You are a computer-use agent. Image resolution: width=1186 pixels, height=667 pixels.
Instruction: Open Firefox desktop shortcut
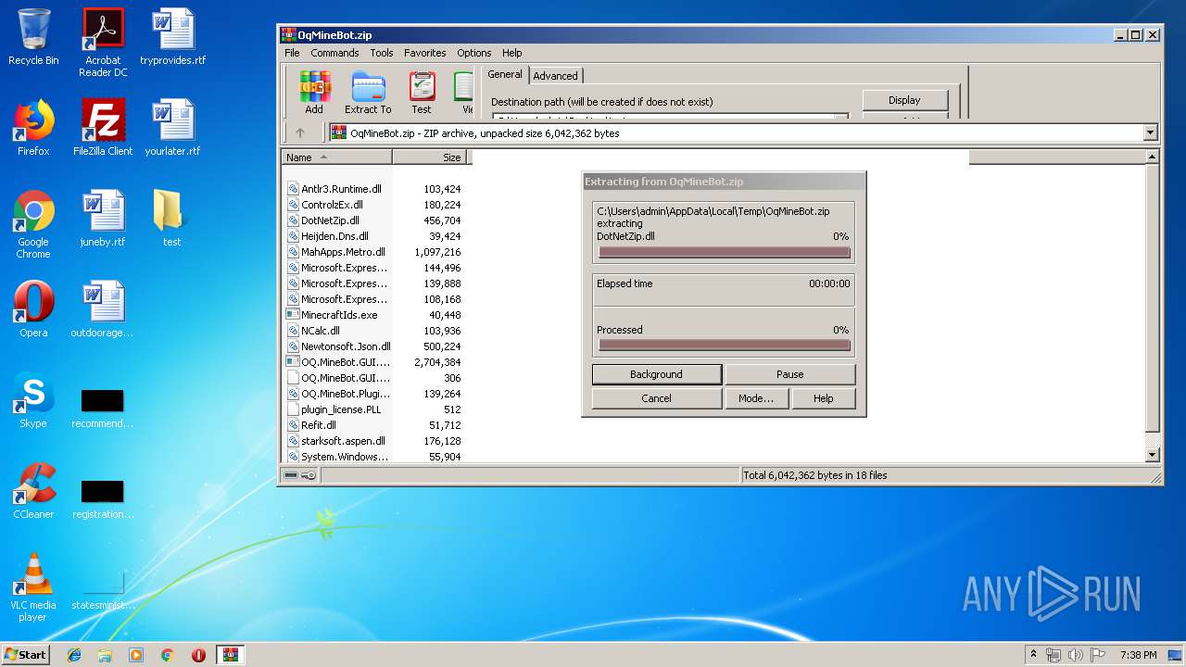(x=33, y=128)
